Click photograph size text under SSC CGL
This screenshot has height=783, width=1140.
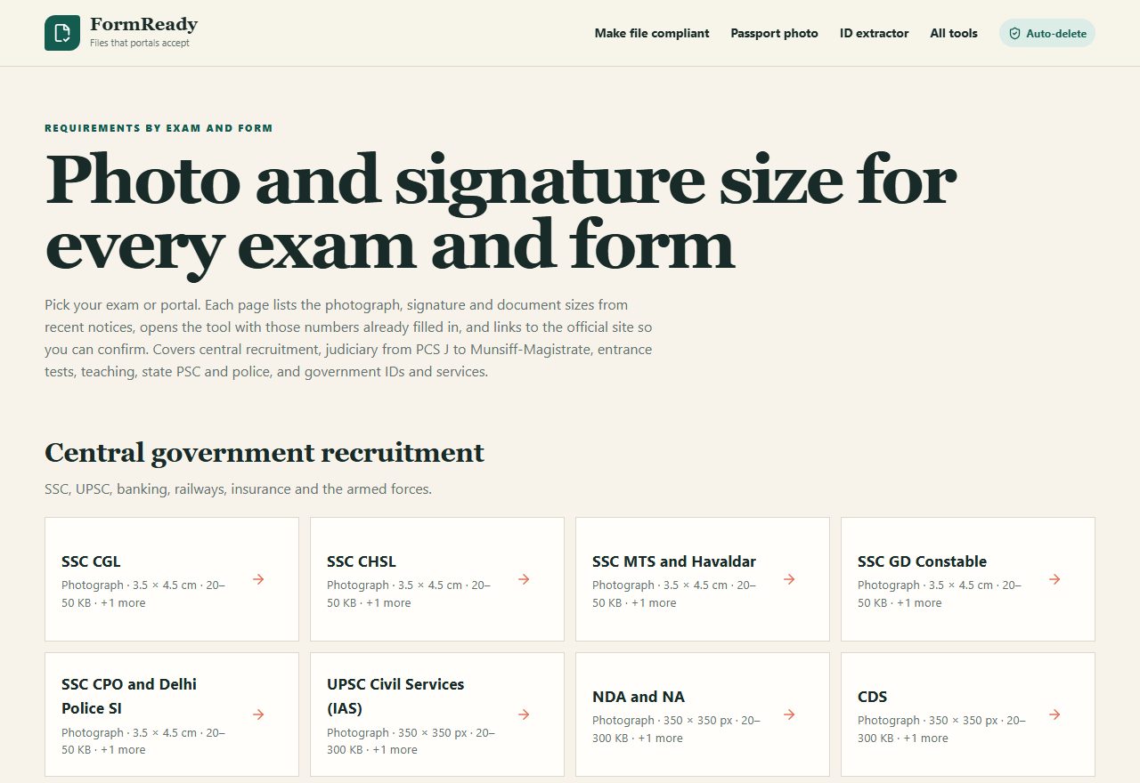tap(143, 593)
